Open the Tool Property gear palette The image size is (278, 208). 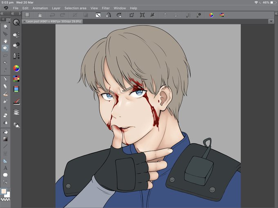16,45
